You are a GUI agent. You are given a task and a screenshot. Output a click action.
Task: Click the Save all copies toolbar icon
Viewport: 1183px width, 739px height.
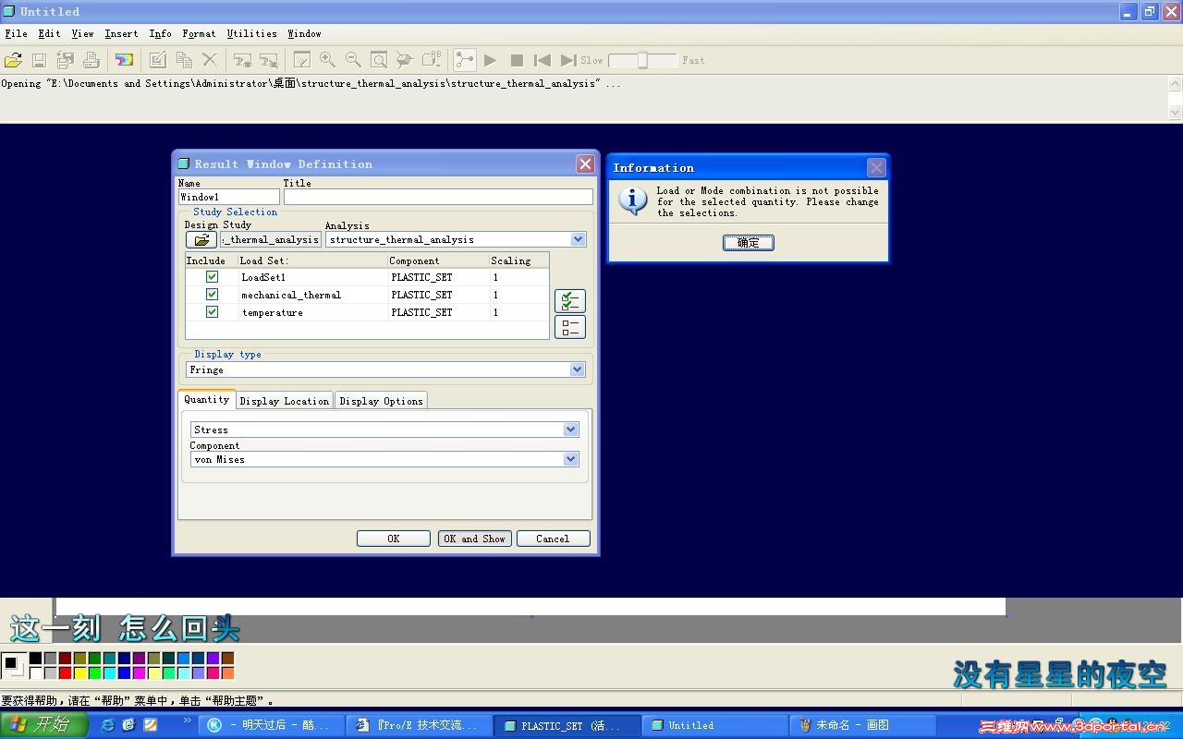tap(65, 60)
